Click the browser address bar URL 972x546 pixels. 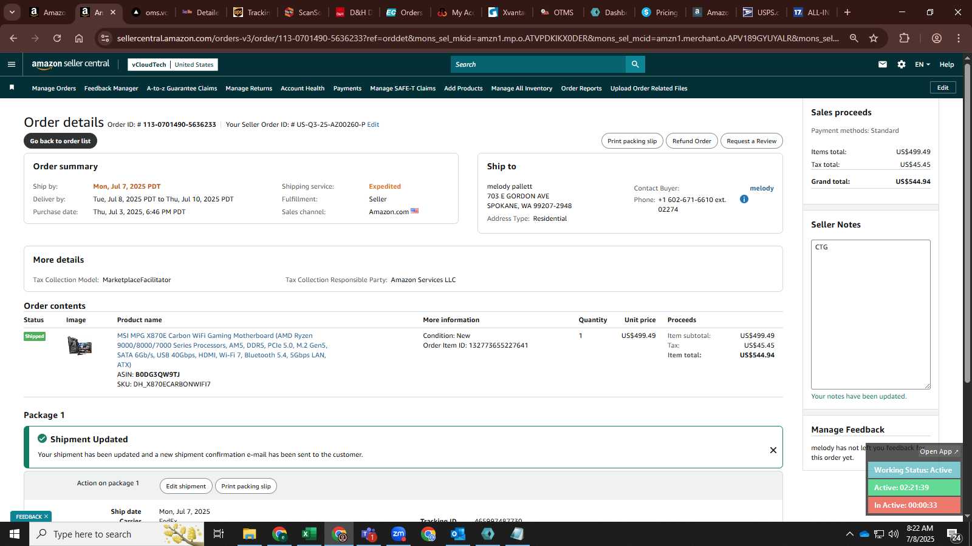[477, 38]
